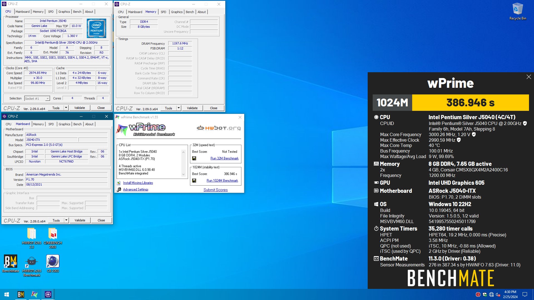Expand Tools dropdown arrow in Mainboard window
Viewport: 534px width, 300px height.
click(x=66, y=220)
